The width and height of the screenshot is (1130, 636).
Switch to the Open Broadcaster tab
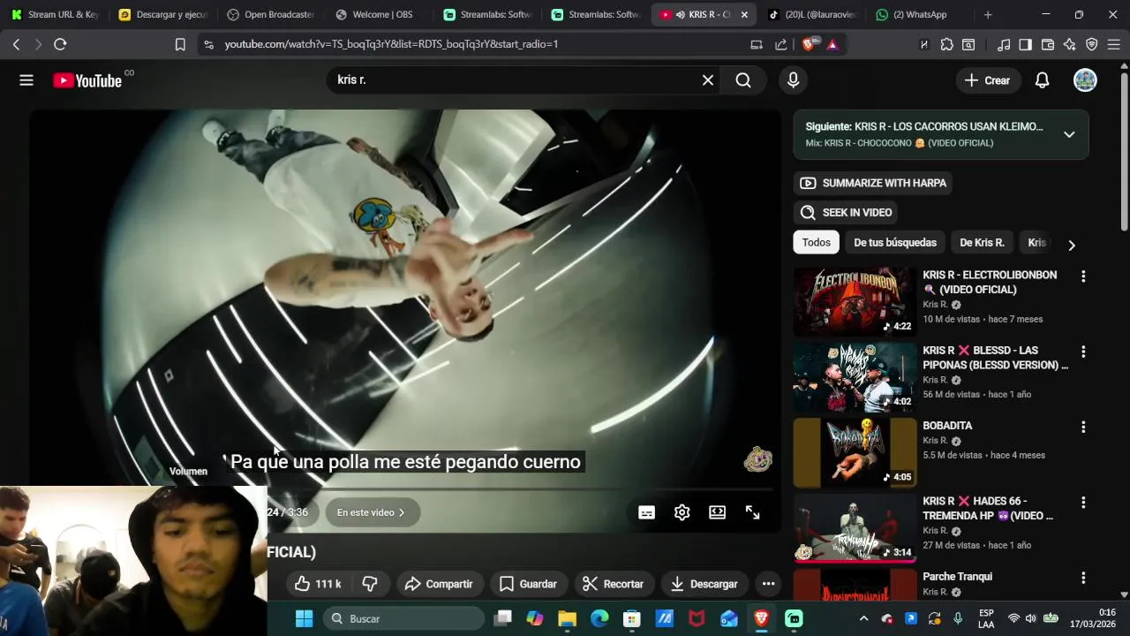coord(270,14)
